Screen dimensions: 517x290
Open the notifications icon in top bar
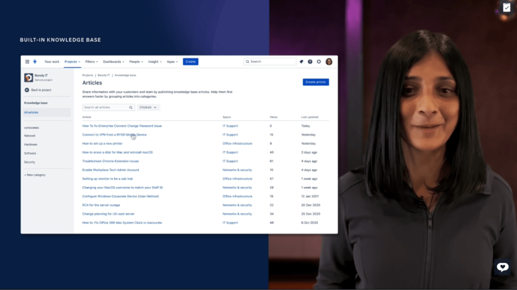(301, 62)
